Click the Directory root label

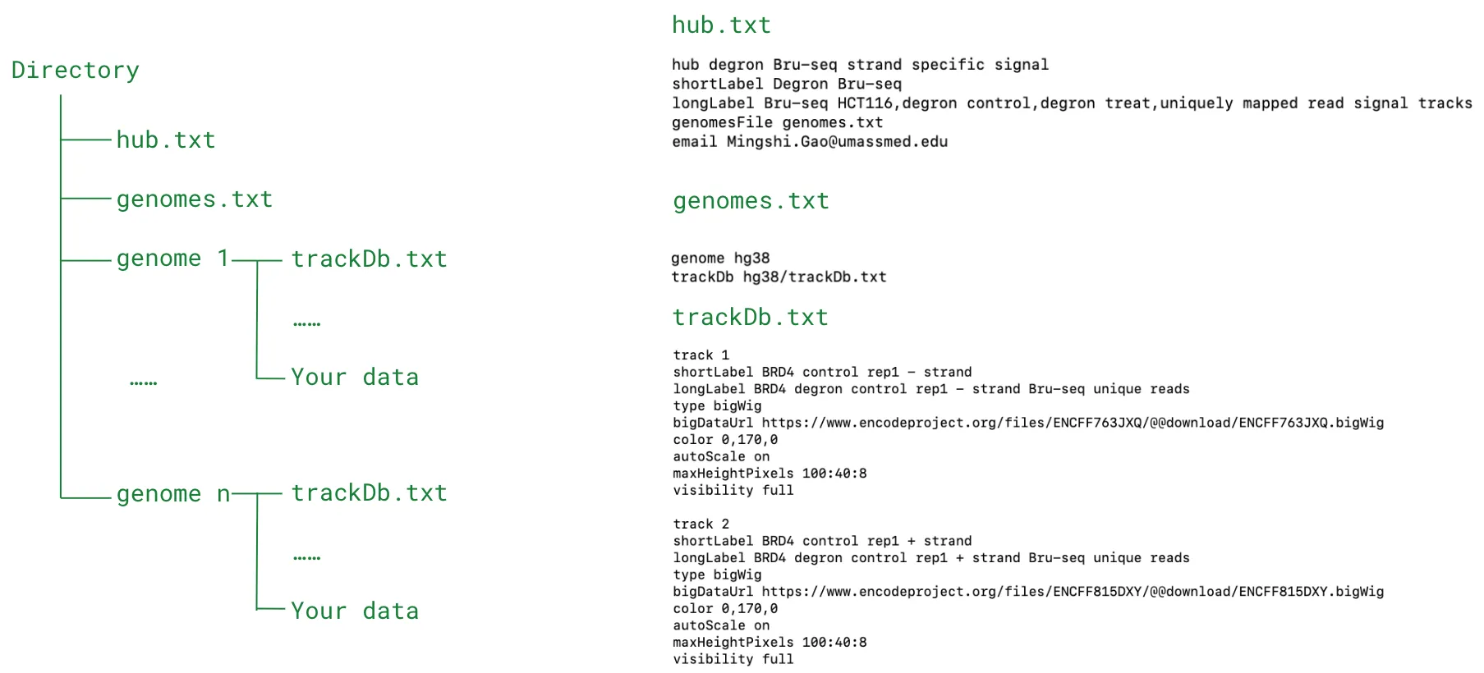pos(75,71)
